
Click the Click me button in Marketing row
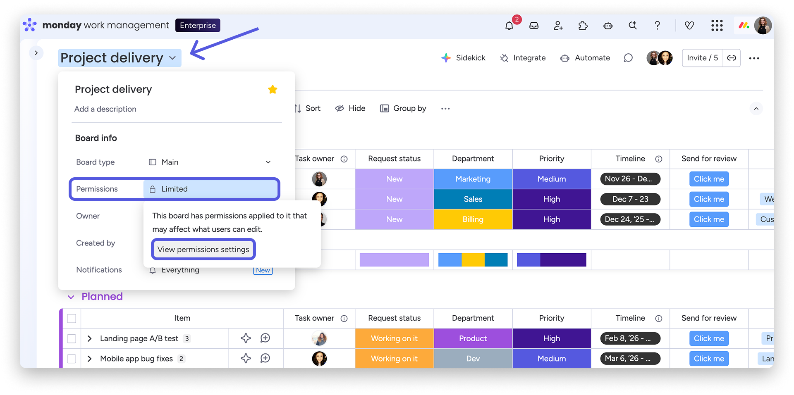tap(709, 179)
